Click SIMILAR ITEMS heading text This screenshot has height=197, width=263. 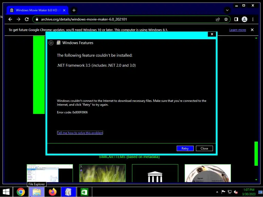129,157
